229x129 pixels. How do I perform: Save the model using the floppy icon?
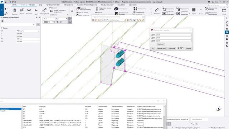(6, 2)
